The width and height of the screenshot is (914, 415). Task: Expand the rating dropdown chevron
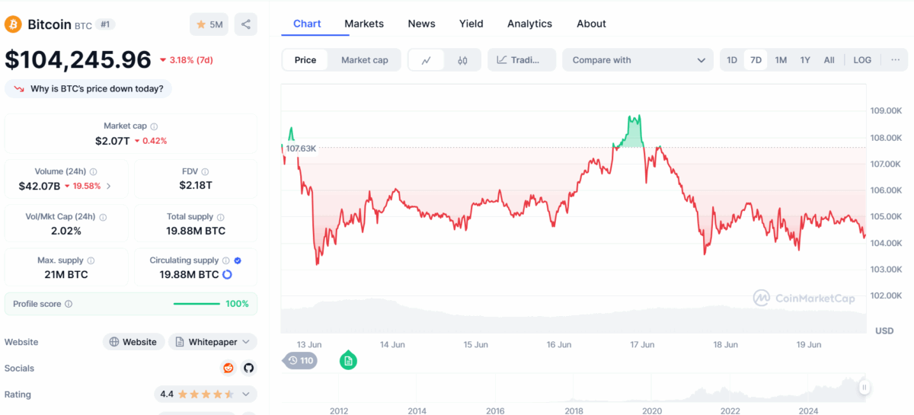click(x=246, y=394)
